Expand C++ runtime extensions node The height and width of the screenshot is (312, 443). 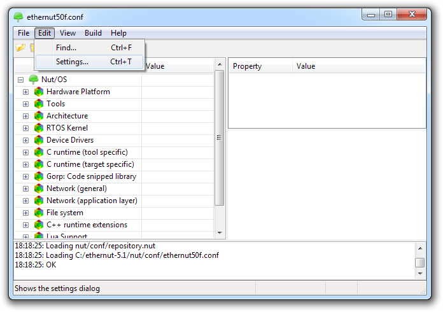25,225
